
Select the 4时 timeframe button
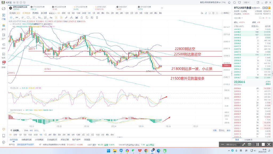[98, 13]
